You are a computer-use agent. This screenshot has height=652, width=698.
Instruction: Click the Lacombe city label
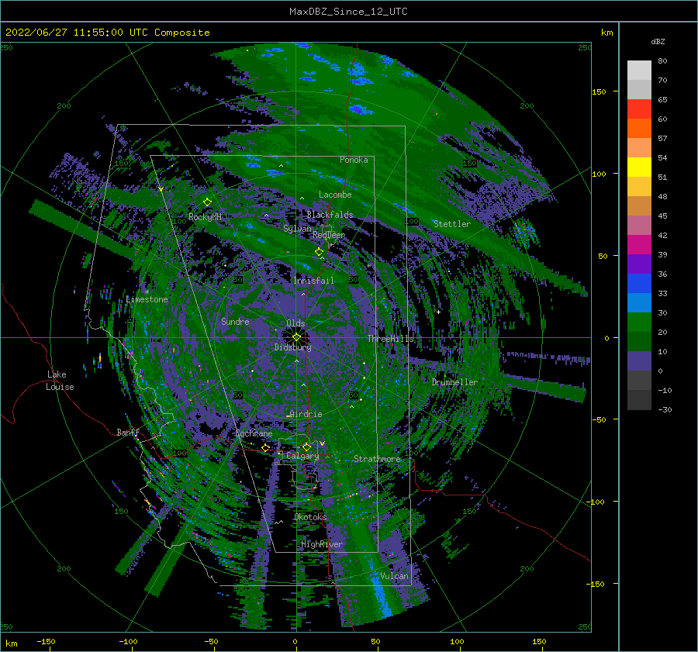[x=335, y=195]
